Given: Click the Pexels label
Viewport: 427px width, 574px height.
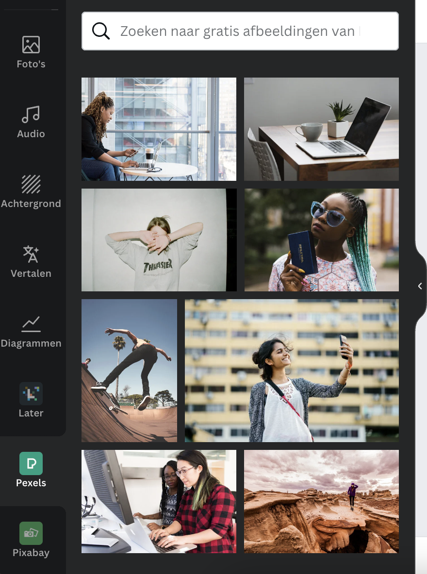Looking at the screenshot, I should pyautogui.click(x=31, y=483).
